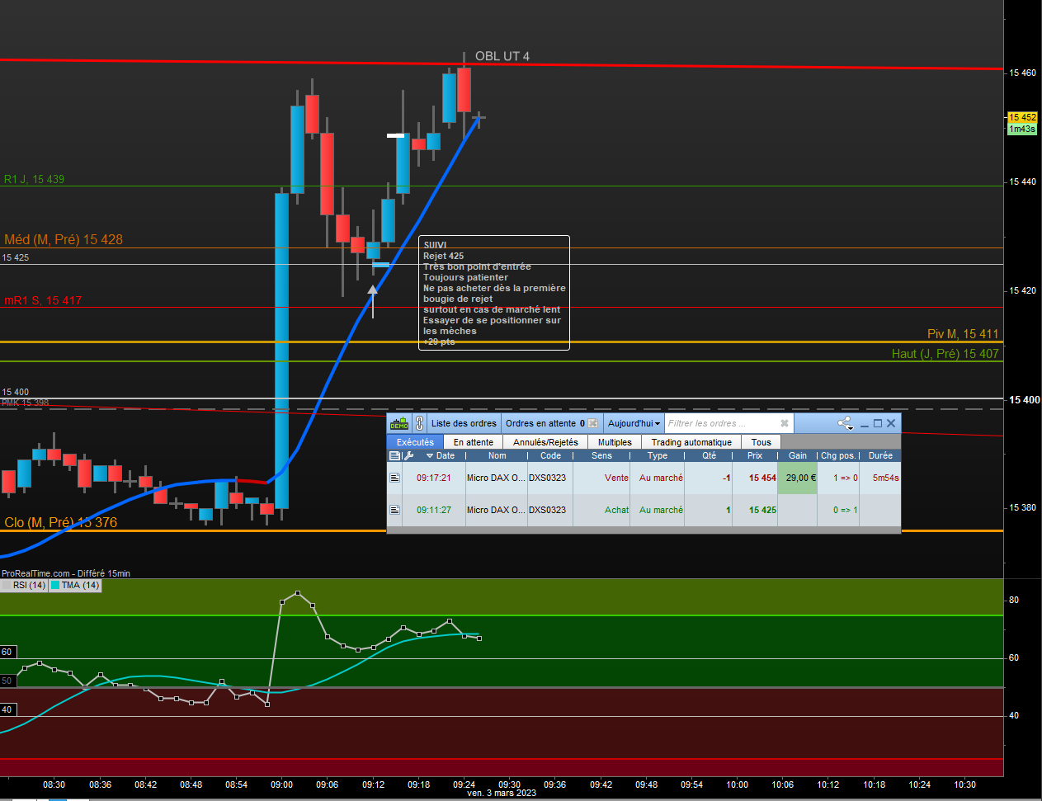Click the mR1 S, 15 417 level label
This screenshot has height=801, width=1042.
pos(43,300)
